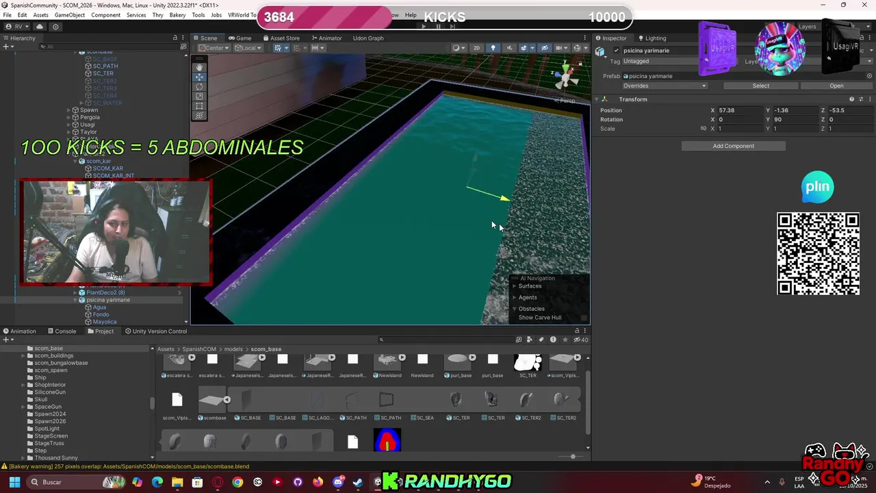Toggle Scene lighting bulb button
Image resolution: width=876 pixels, height=493 pixels.
(493, 48)
